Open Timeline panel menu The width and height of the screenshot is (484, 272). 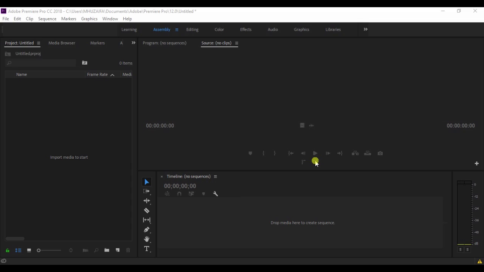[216, 176]
